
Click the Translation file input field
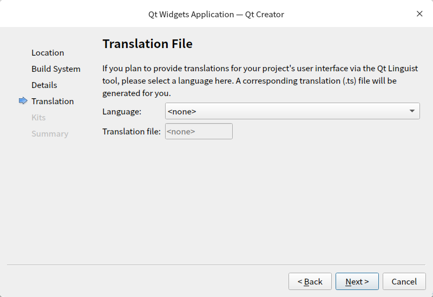click(199, 131)
